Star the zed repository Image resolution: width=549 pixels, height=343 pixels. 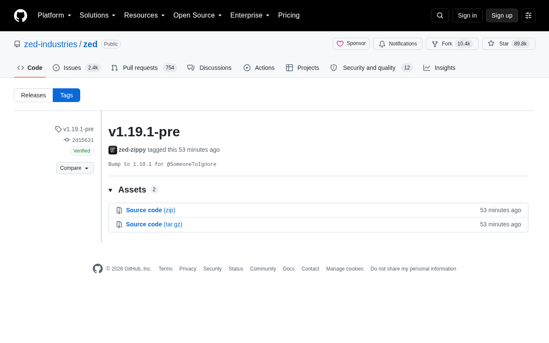(509, 44)
